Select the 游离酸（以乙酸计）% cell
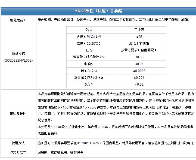Image resolution: width=196 pixels, height=160 pixels. pyautogui.click(x=89, y=57)
